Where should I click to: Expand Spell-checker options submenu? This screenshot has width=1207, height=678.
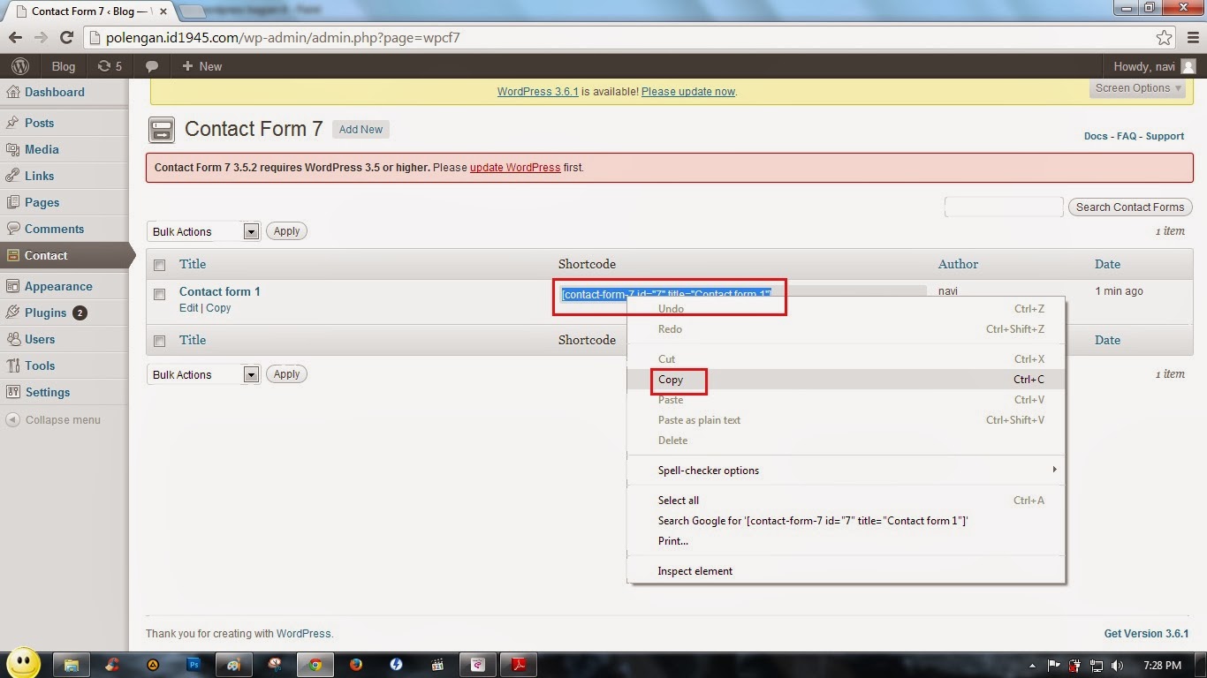pos(846,471)
